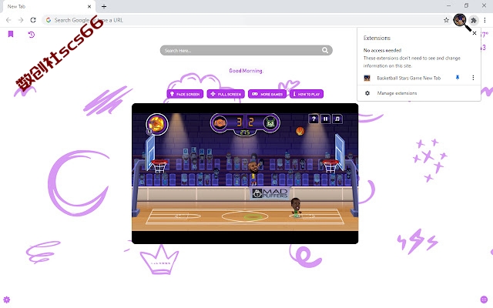Screen dimensions: 493x308
Task: Open the How To Play button
Action: 307,94
